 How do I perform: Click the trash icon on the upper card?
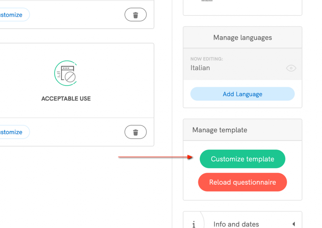[136, 15]
